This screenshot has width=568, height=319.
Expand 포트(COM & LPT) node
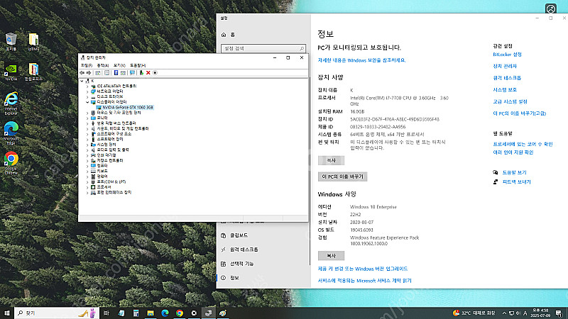pyautogui.click(x=87, y=182)
